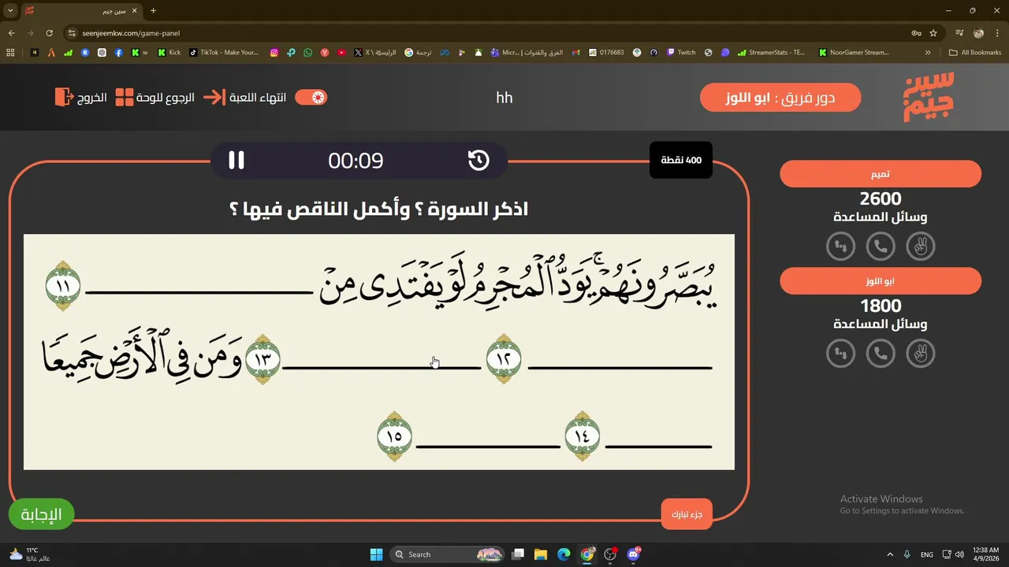Open saved passwords key icon in address bar
This screenshot has height=567, width=1009.
point(916,33)
